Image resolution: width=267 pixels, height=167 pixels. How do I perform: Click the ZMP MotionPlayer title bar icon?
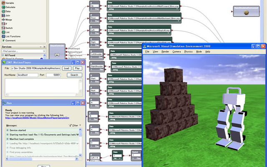coord(4,62)
